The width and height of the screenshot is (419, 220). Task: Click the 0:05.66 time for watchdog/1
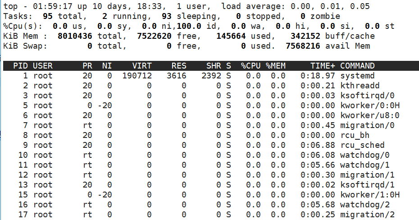click(318, 165)
